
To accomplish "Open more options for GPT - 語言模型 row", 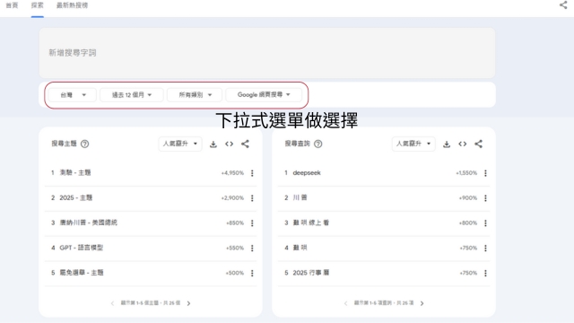I will coord(252,248).
